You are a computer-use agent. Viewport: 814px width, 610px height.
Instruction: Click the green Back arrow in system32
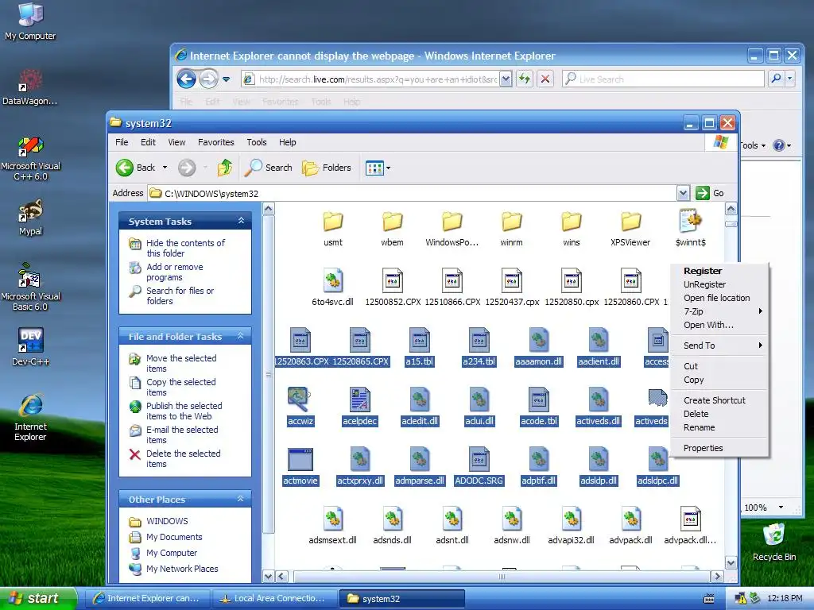coord(125,168)
